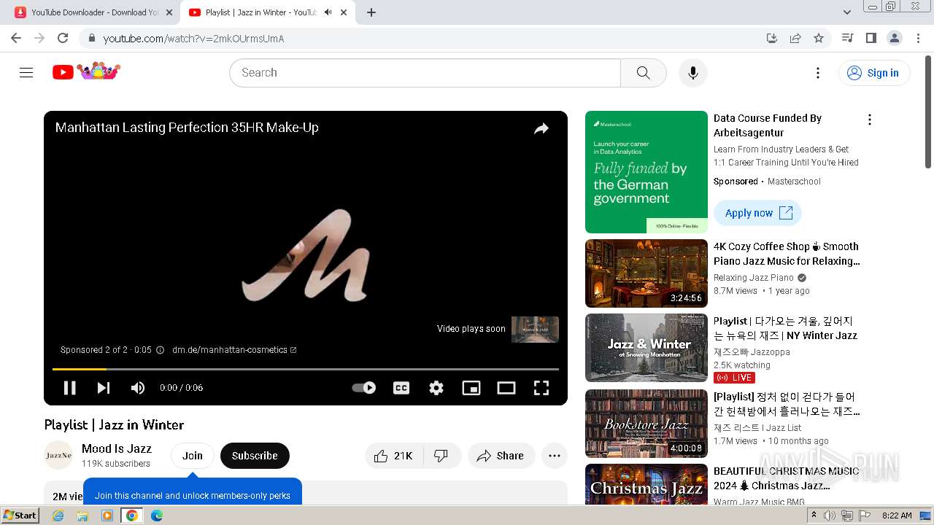Click Apply now on Masterschool ad

(757, 213)
